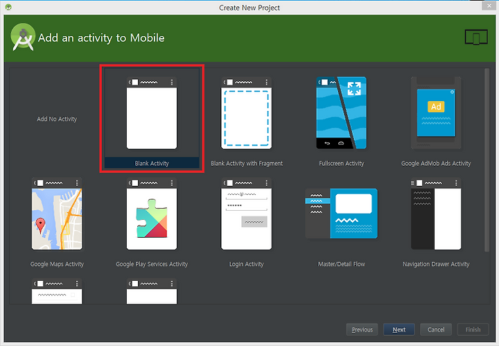Screen dimensions: 499x346
Task: Close the Create New Project window
Action: click(x=489, y=6)
